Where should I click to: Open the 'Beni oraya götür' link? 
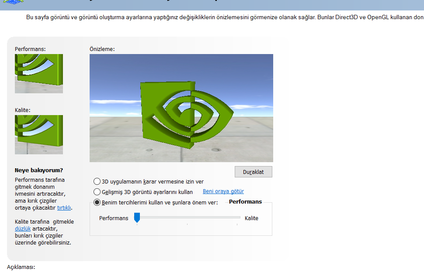[x=223, y=191]
